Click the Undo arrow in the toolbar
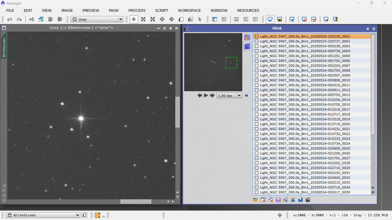392x220 pixels. [x=10, y=19]
